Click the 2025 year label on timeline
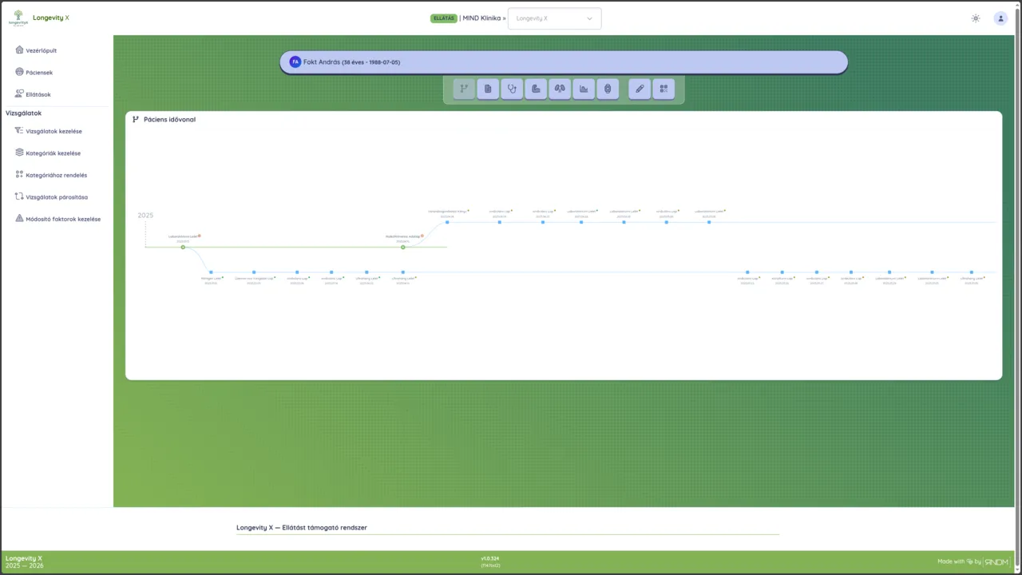 [145, 216]
